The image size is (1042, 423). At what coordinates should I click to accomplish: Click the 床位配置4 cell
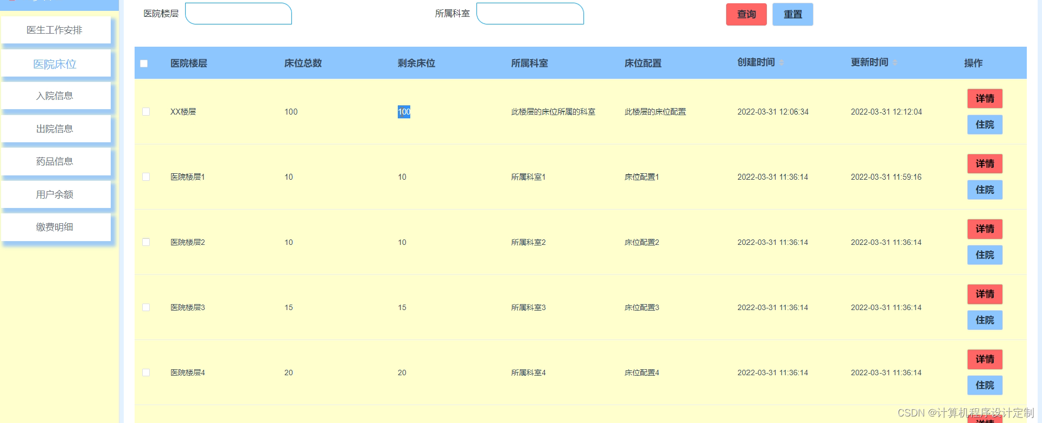click(x=642, y=373)
